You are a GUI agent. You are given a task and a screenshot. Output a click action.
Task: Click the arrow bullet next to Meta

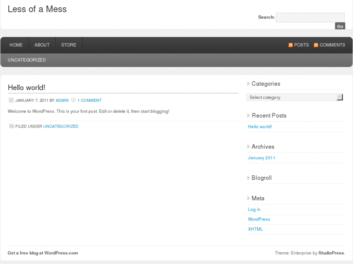pyautogui.click(x=248, y=198)
